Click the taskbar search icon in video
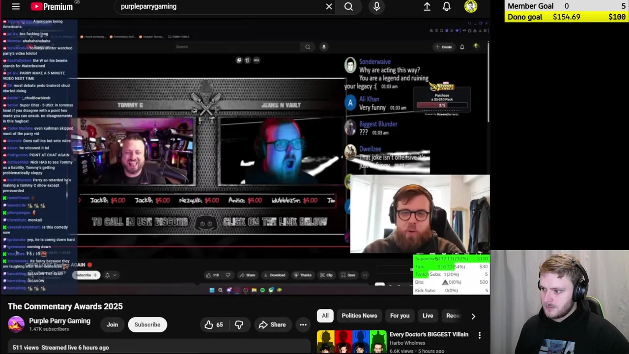The image size is (629, 354). coord(220,290)
